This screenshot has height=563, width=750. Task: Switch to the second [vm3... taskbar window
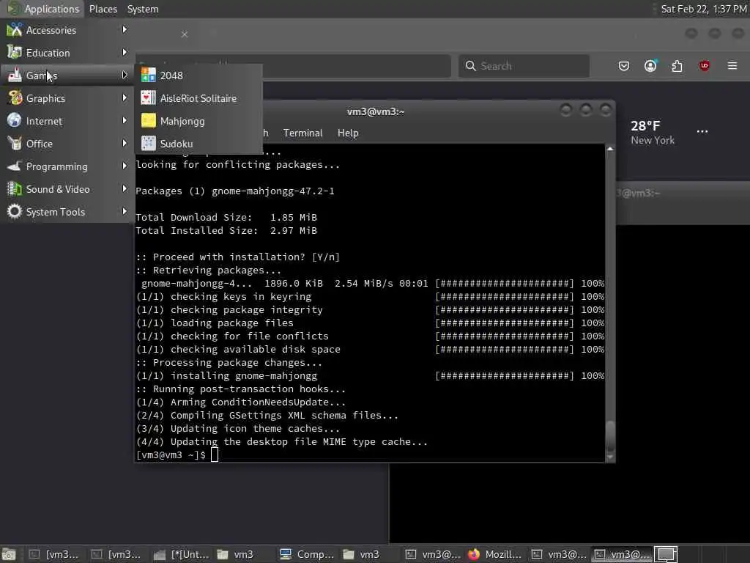(x=116, y=554)
